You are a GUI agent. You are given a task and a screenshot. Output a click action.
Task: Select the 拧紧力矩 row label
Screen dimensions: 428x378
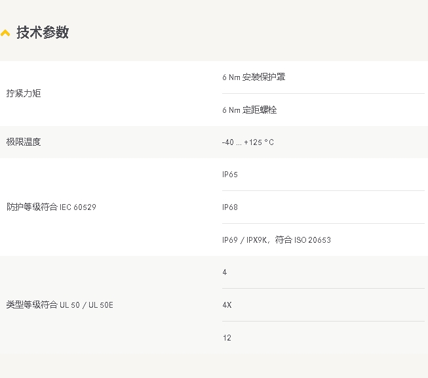[24, 93]
